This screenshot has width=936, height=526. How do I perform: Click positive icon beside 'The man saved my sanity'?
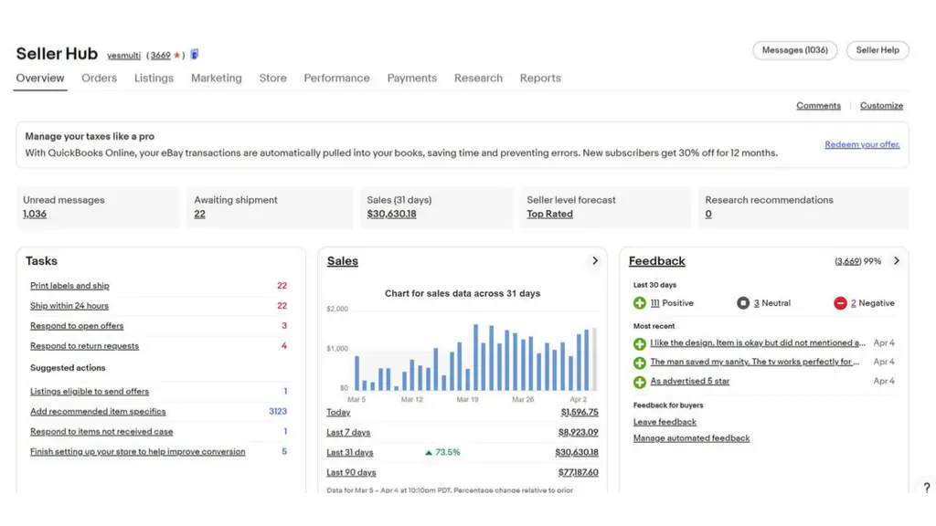639,363
